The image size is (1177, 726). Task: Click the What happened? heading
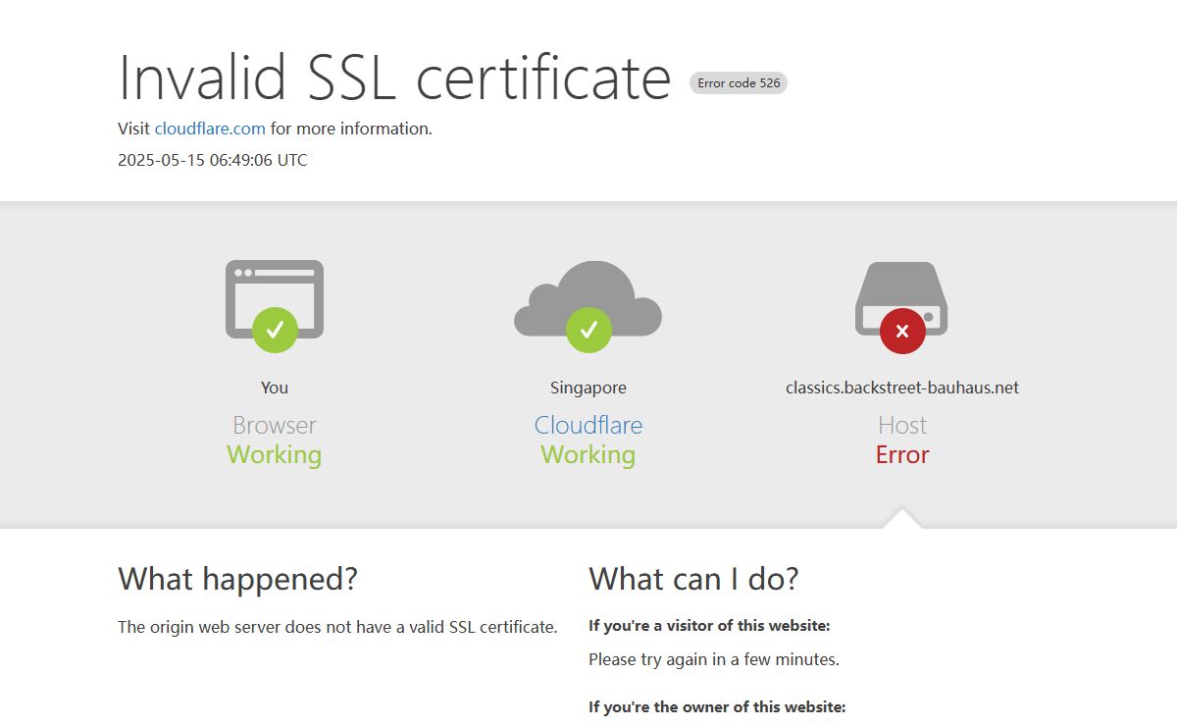coord(237,579)
